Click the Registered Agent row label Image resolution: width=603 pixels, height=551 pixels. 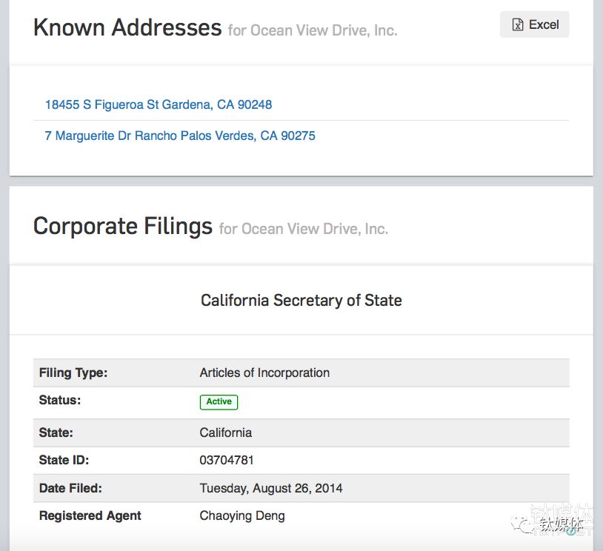coord(90,515)
